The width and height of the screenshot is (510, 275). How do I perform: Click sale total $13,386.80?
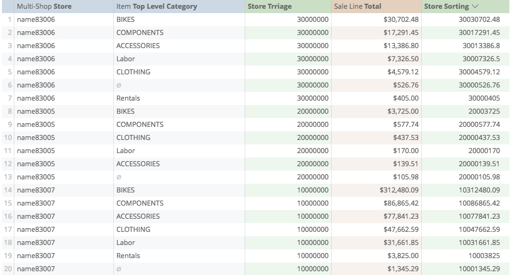click(x=401, y=46)
